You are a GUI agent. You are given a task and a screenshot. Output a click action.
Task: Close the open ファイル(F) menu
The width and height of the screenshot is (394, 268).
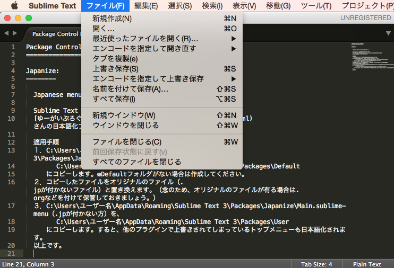[x=105, y=5]
